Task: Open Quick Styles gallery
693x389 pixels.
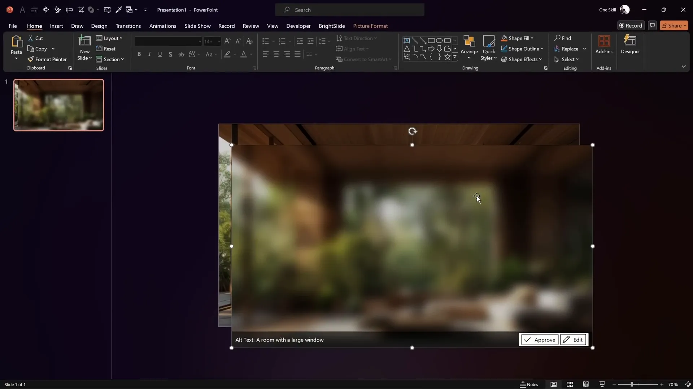Action: (489, 48)
